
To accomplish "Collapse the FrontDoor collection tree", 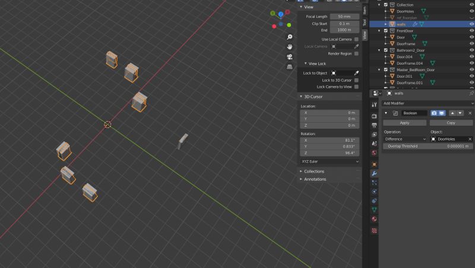I will point(379,31).
